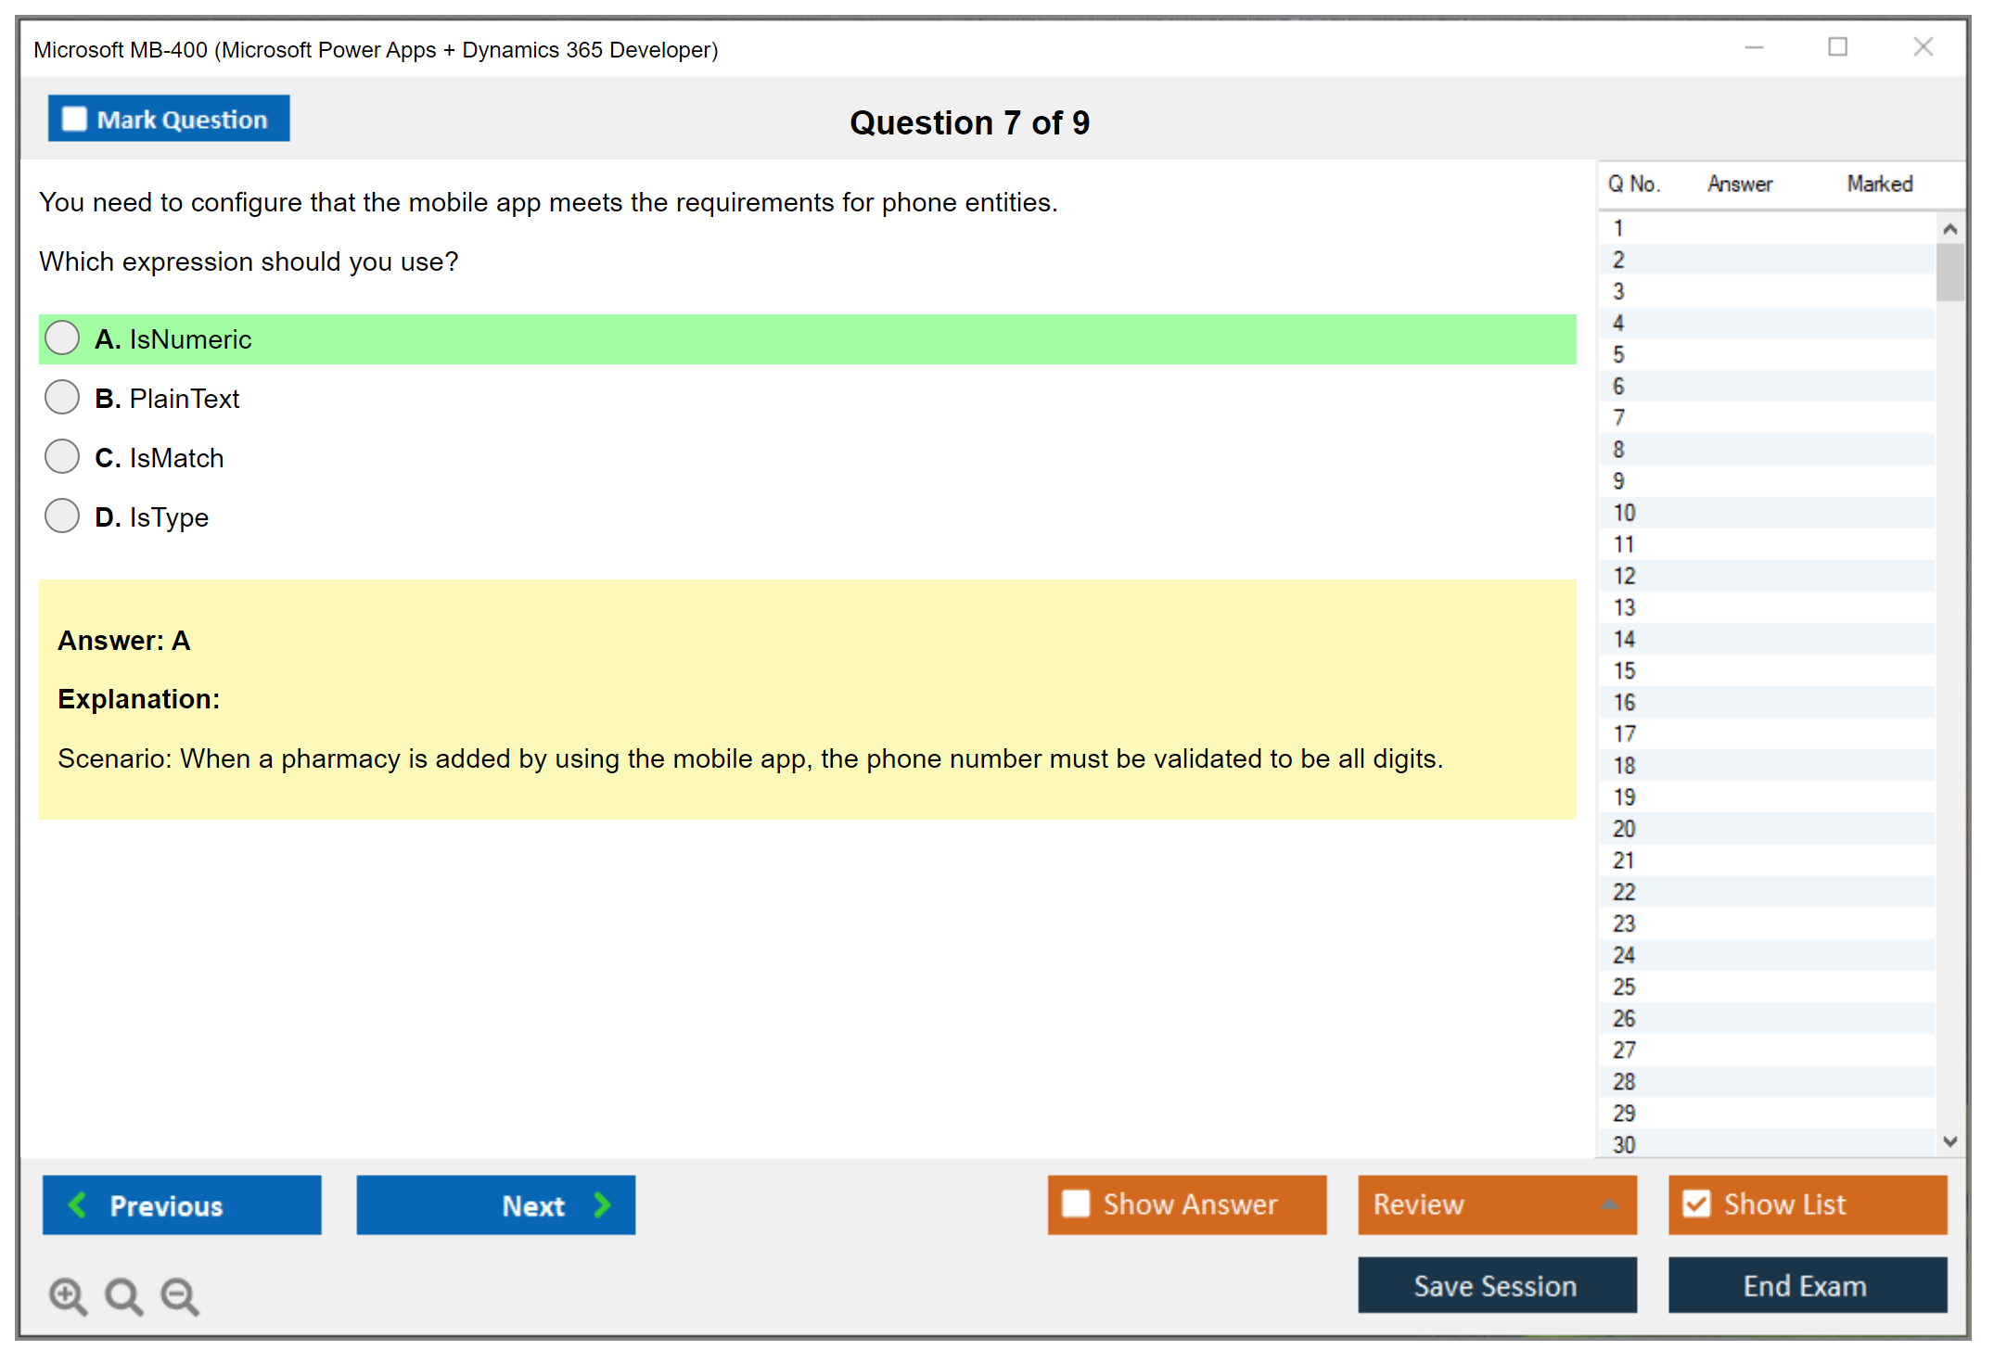Click the reset zoom magnifier icon
Screen dimensions: 1994x1363
click(x=123, y=1295)
